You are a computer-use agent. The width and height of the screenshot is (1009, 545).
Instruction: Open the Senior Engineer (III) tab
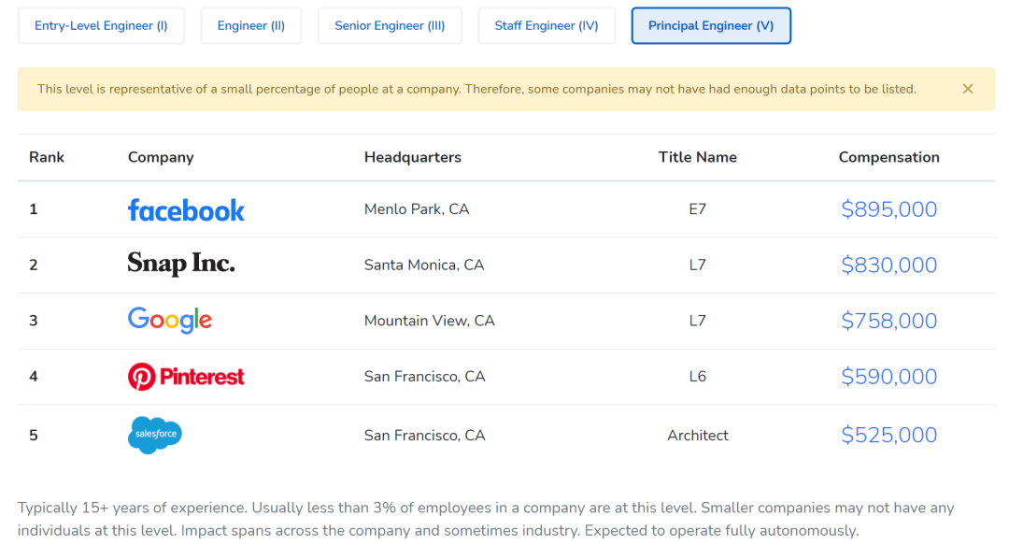tap(390, 26)
